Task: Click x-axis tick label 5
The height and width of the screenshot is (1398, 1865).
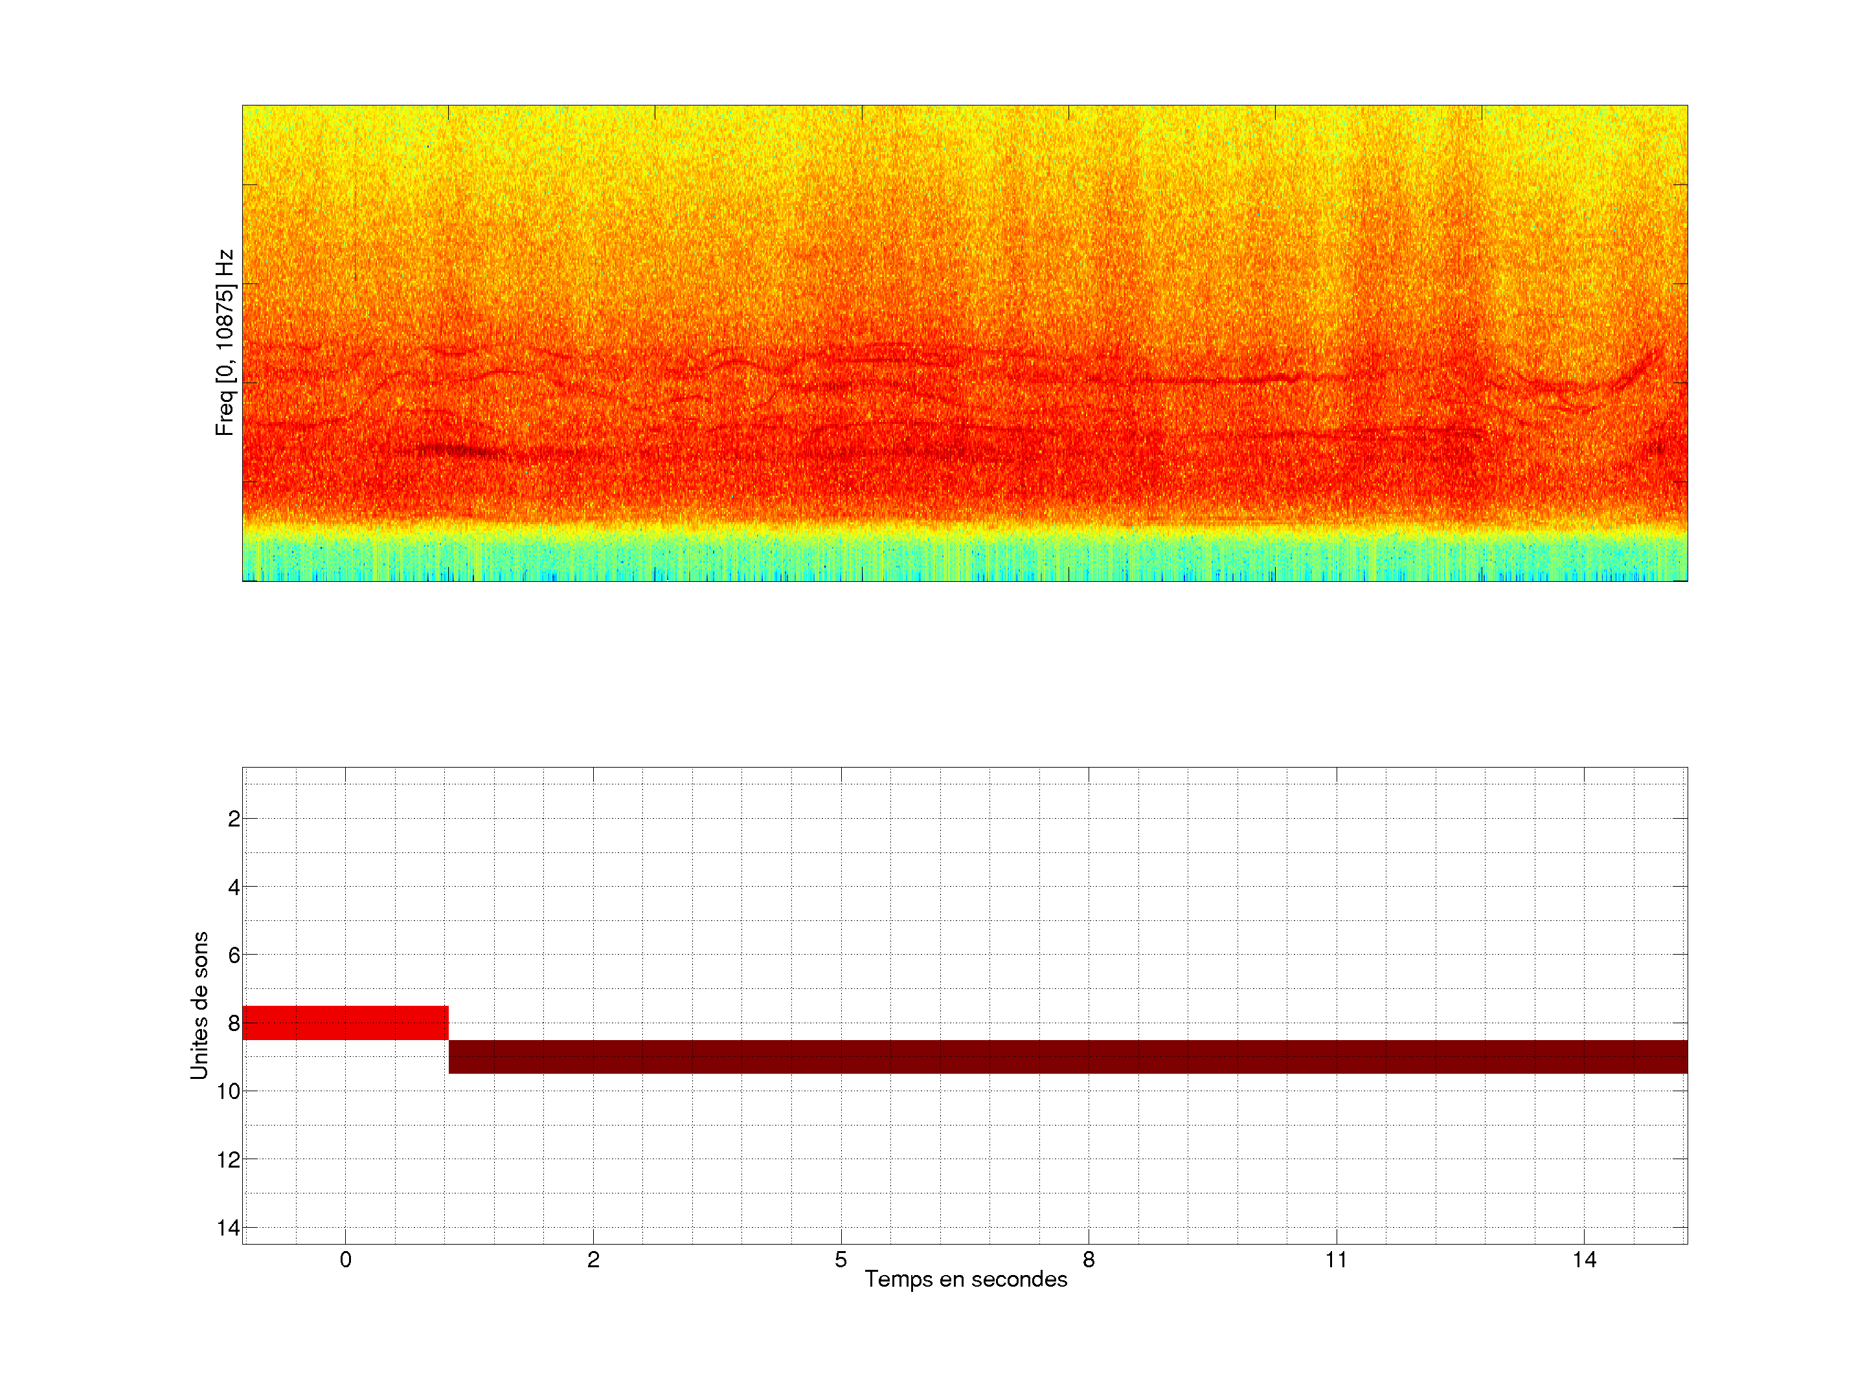Action: [x=841, y=1259]
